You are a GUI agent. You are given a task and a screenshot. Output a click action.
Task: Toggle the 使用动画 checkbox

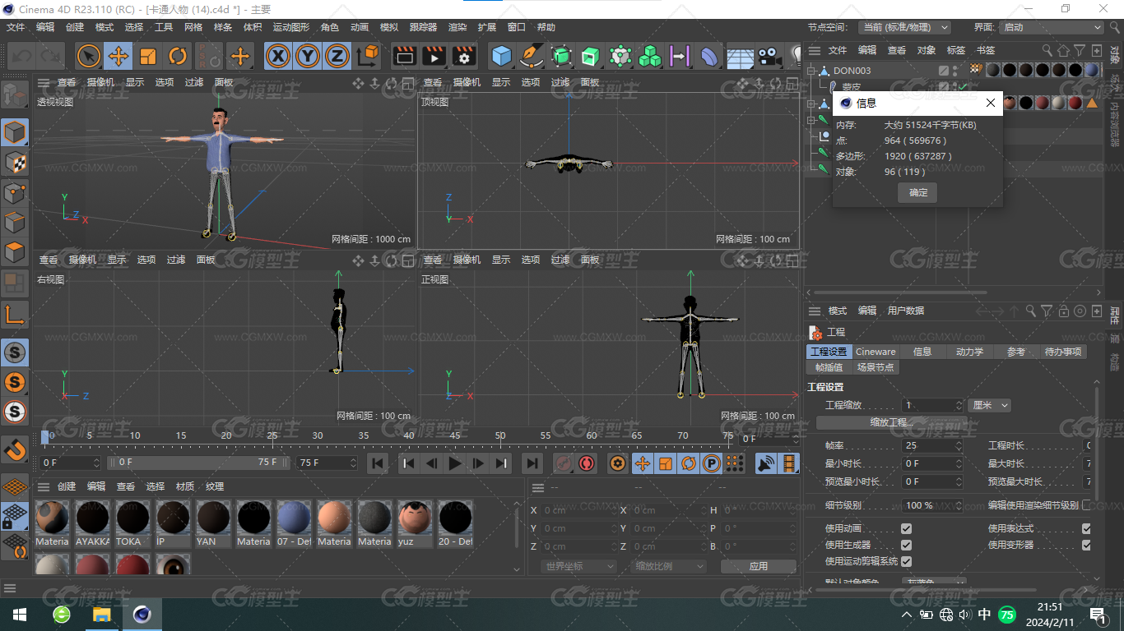click(x=906, y=528)
